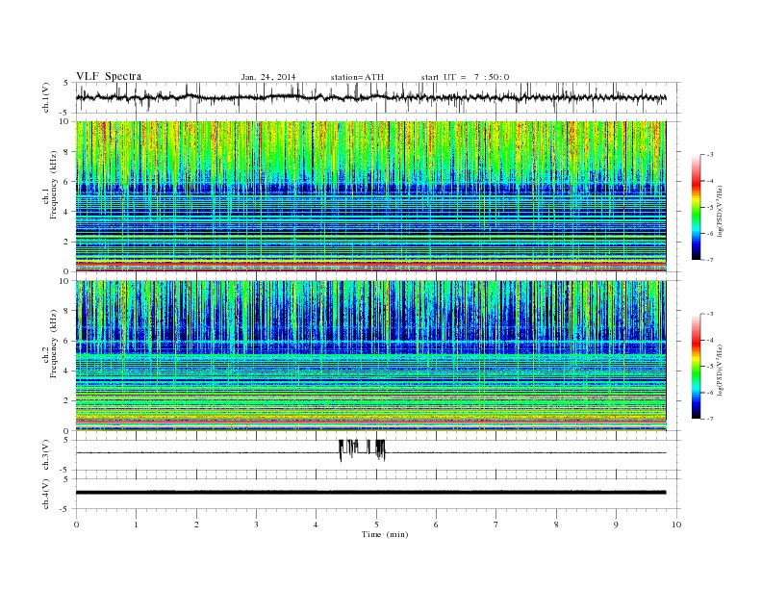Click time axis tick label "10"
The image size is (762, 589).
click(676, 525)
